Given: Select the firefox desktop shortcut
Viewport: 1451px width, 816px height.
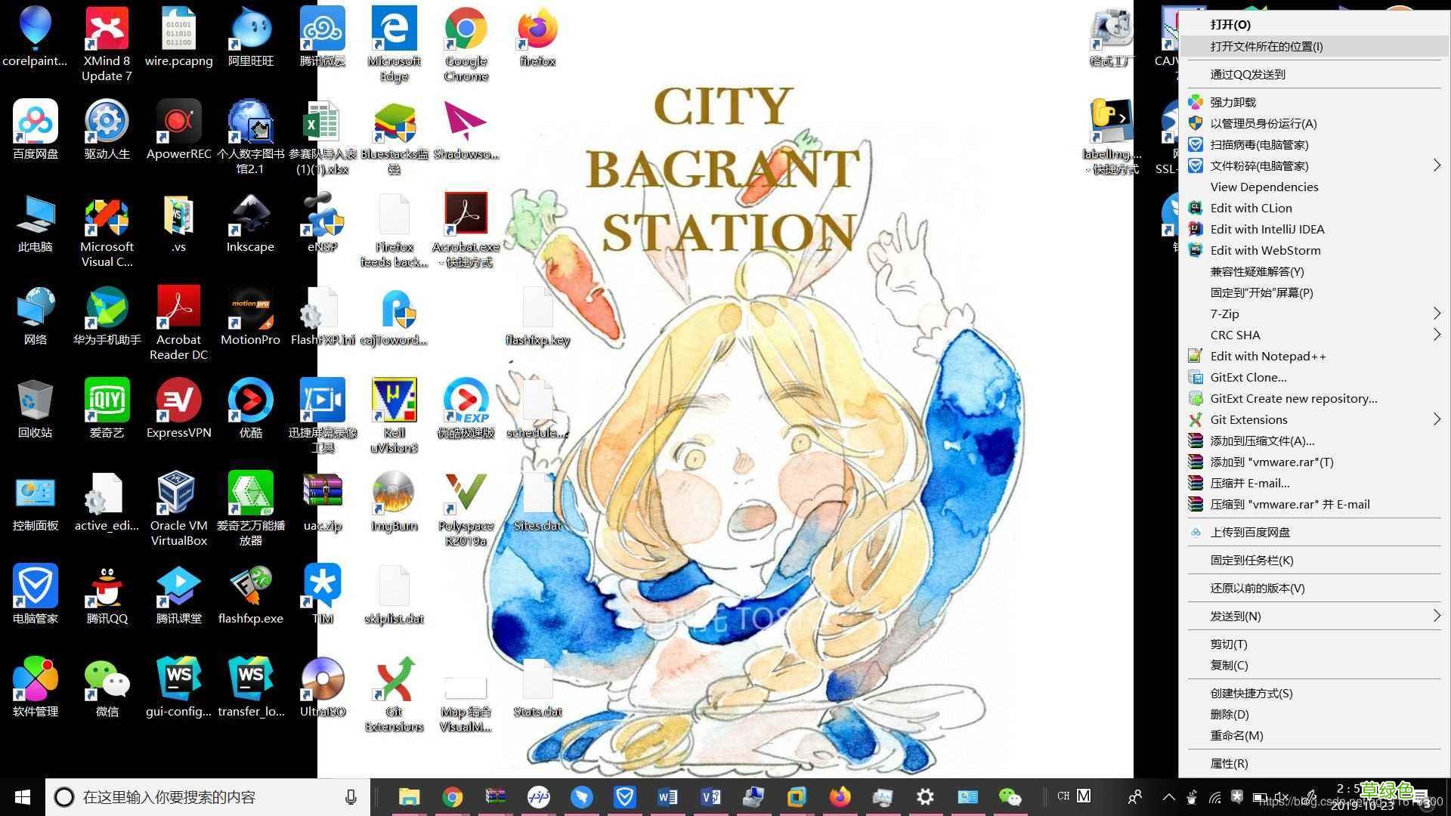Looking at the screenshot, I should click(x=537, y=36).
